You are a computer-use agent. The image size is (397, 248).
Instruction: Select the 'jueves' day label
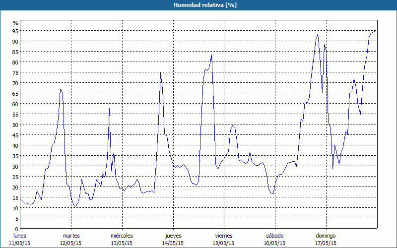173,236
